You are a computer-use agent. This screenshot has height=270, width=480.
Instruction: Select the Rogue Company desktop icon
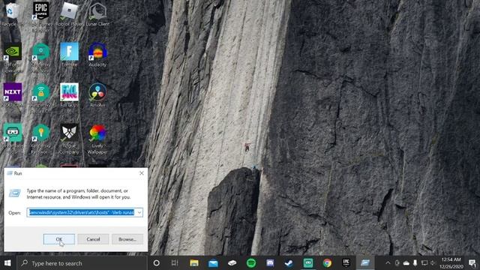[69, 138]
